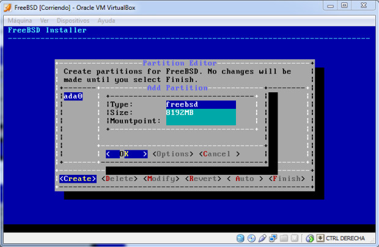Viewport: 379px width, 247px height.
Task: Open the Máquina menu
Action: (x=20, y=20)
